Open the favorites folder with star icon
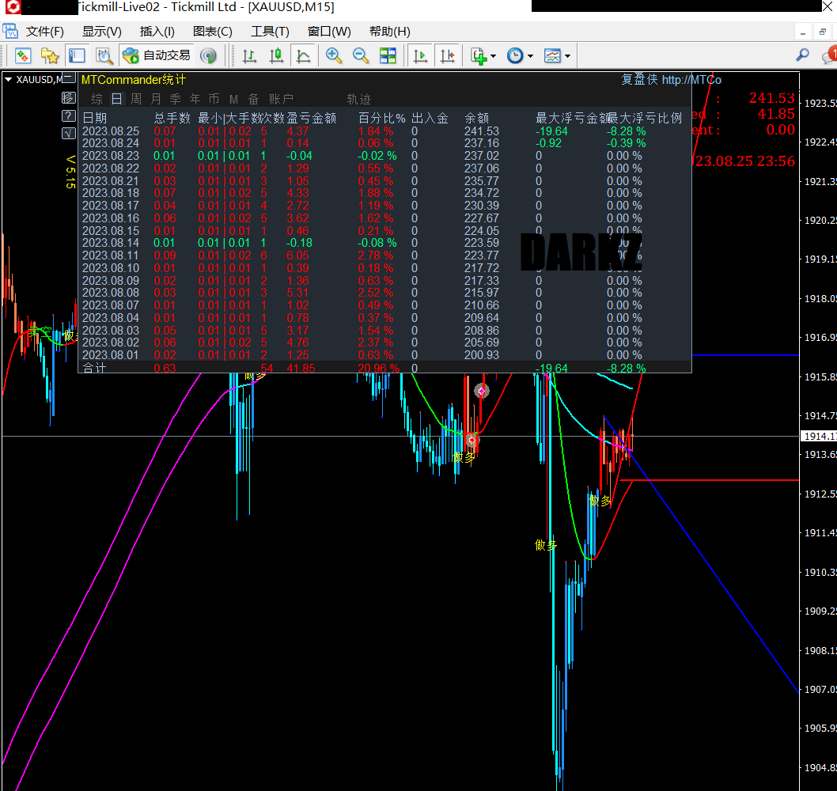The image size is (837, 791). pos(50,55)
